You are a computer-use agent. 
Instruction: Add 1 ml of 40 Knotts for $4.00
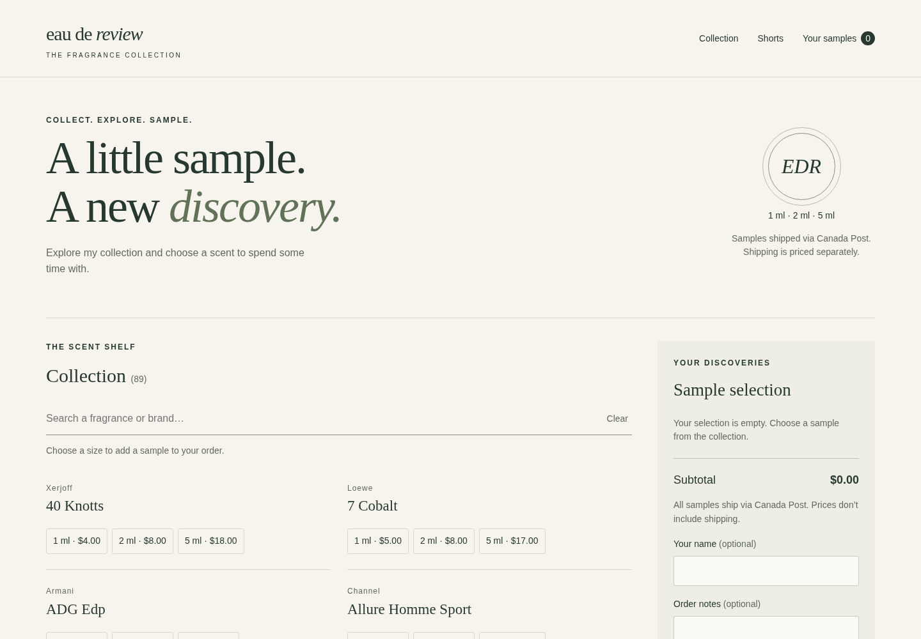click(77, 541)
